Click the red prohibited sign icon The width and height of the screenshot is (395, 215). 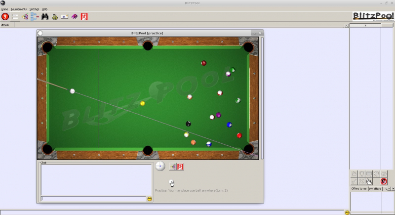coord(384,181)
